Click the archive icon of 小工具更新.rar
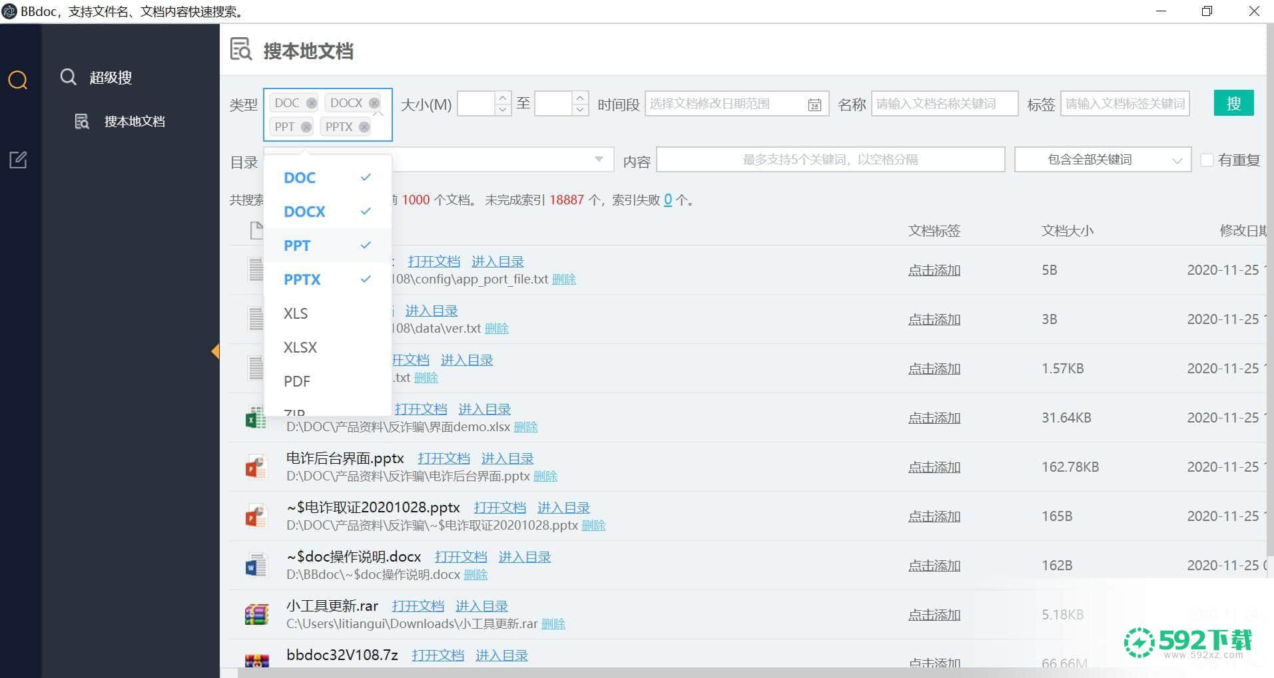The height and width of the screenshot is (678, 1274). [256, 615]
